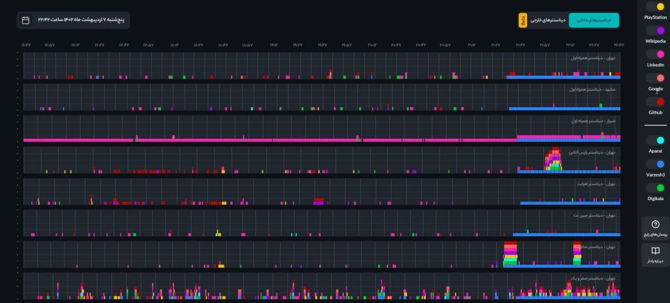
Task: Click the 16:42 time label on timeline
Action: (x=26, y=45)
